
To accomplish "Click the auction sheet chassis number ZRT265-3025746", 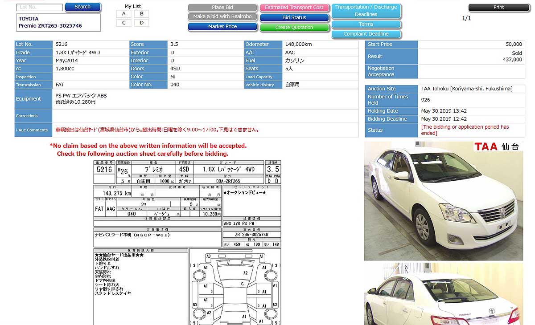I will point(251,235).
